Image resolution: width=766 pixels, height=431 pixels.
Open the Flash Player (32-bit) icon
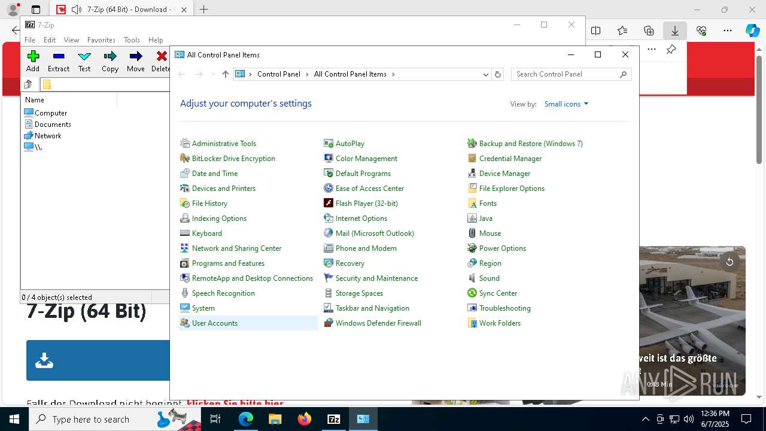pos(329,204)
